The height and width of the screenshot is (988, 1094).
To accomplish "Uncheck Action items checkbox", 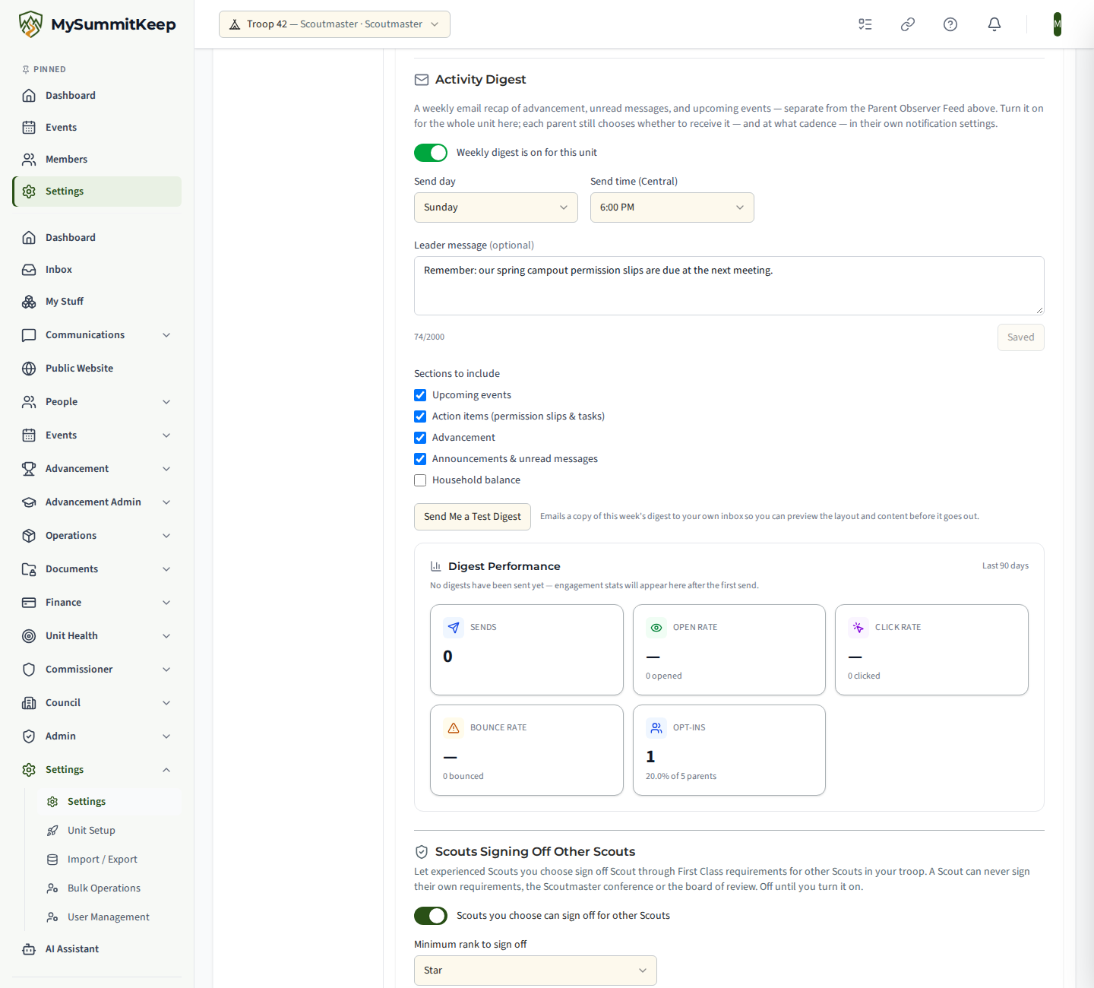I will pyautogui.click(x=420, y=416).
